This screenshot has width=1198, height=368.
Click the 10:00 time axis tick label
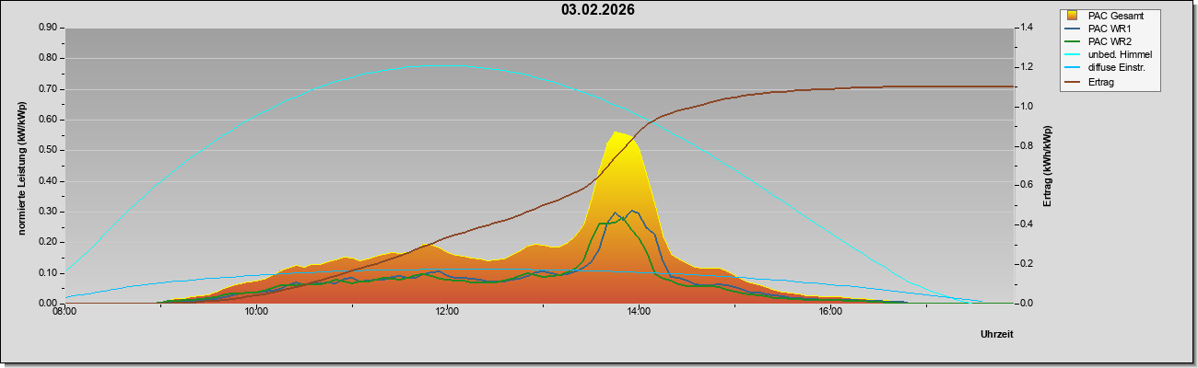click(256, 312)
